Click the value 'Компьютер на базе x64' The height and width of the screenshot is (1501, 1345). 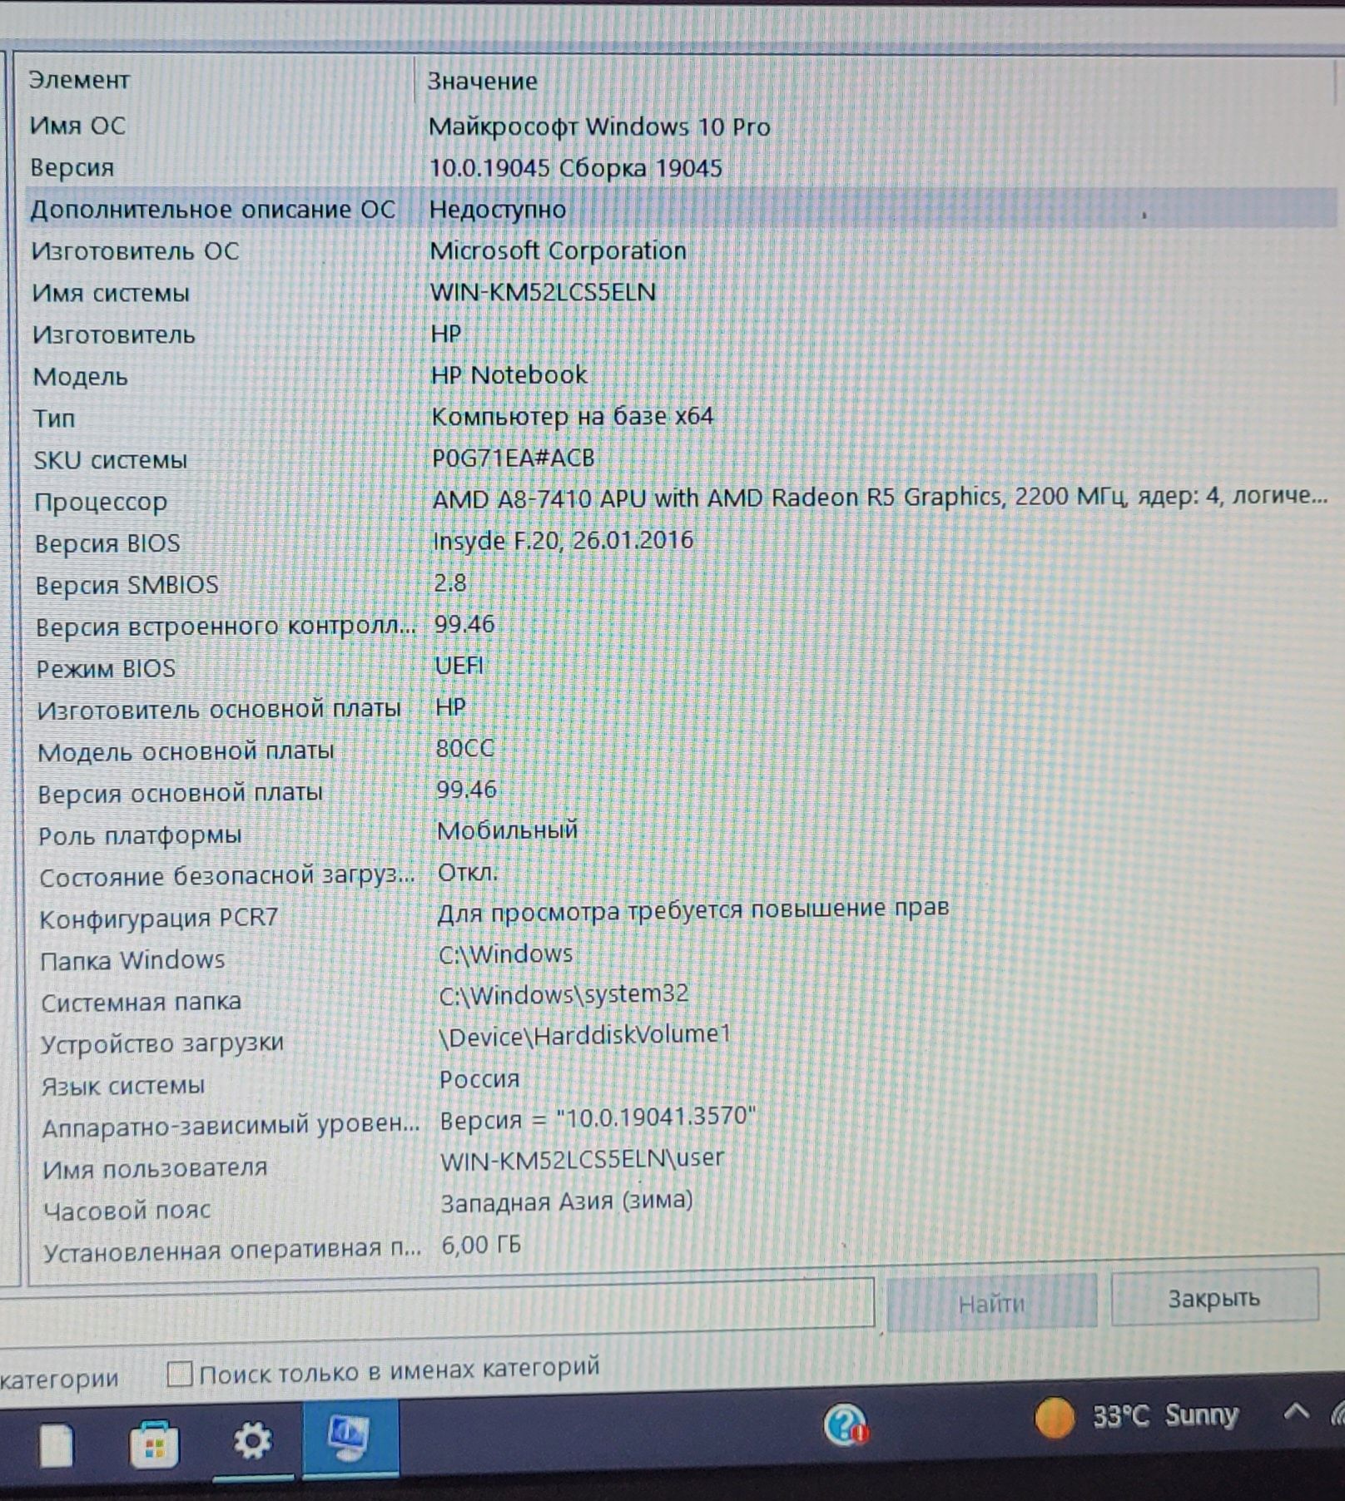[x=573, y=416]
